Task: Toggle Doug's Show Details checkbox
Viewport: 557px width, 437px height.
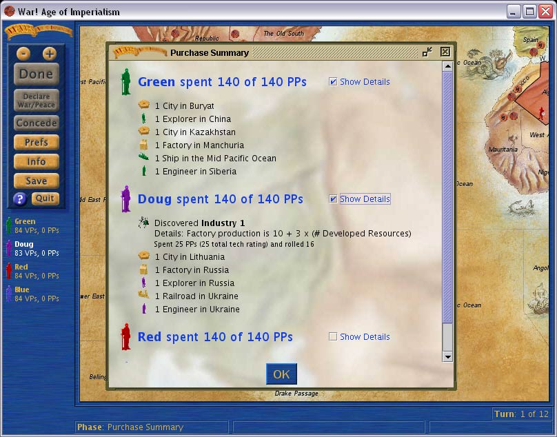Action: click(334, 199)
